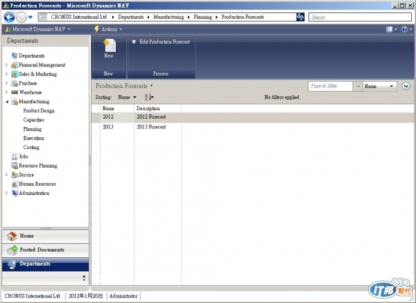Open the Actions menu
The image size is (416, 303).
(112, 29)
